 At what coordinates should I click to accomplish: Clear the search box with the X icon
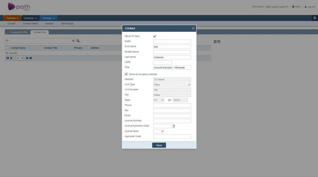73,41
